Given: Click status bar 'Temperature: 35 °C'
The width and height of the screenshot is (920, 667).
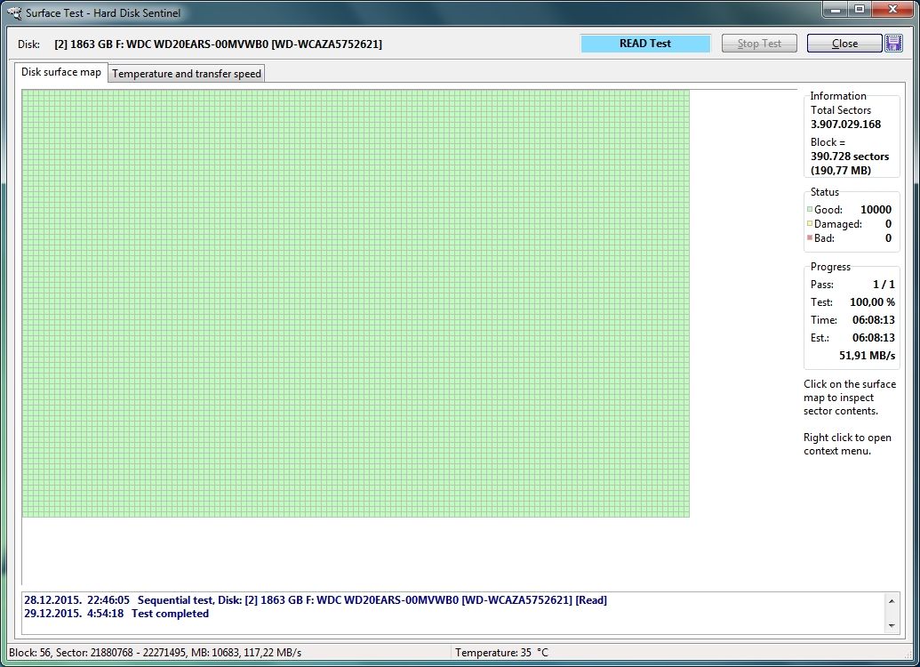Looking at the screenshot, I should point(501,652).
